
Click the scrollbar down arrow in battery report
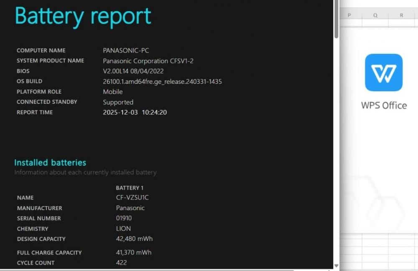point(336,266)
